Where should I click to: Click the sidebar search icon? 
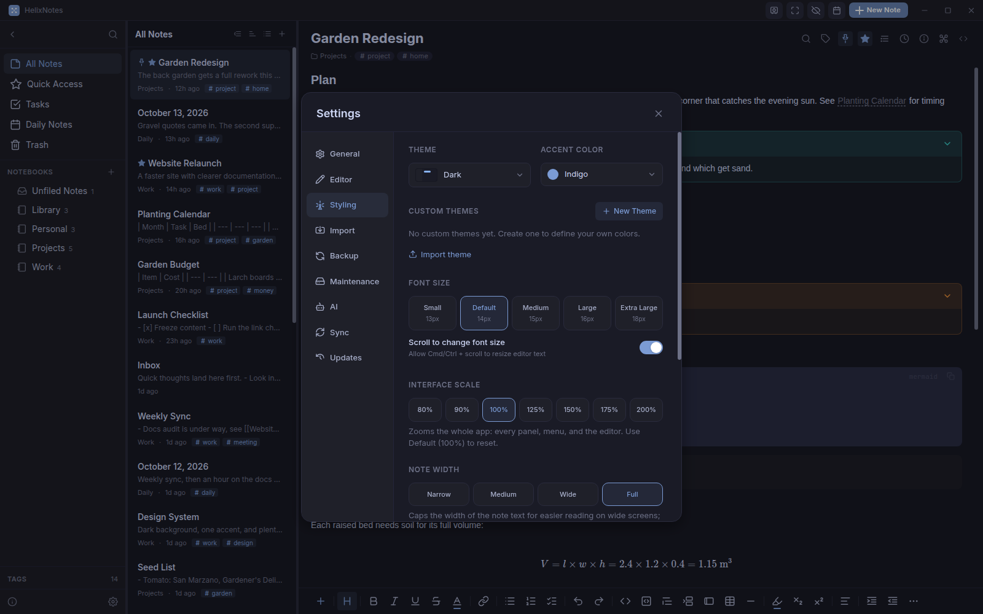pyautogui.click(x=113, y=34)
